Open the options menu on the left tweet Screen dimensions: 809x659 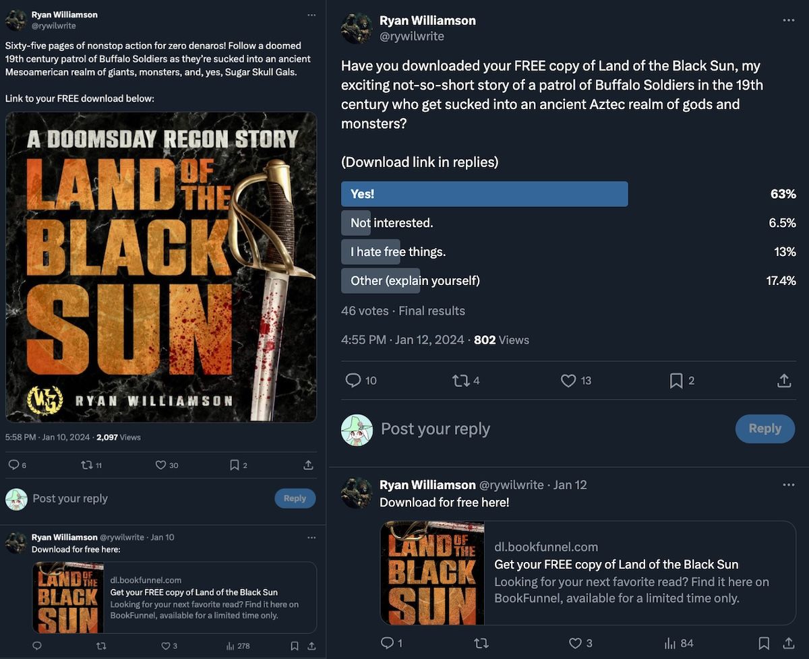(x=311, y=15)
